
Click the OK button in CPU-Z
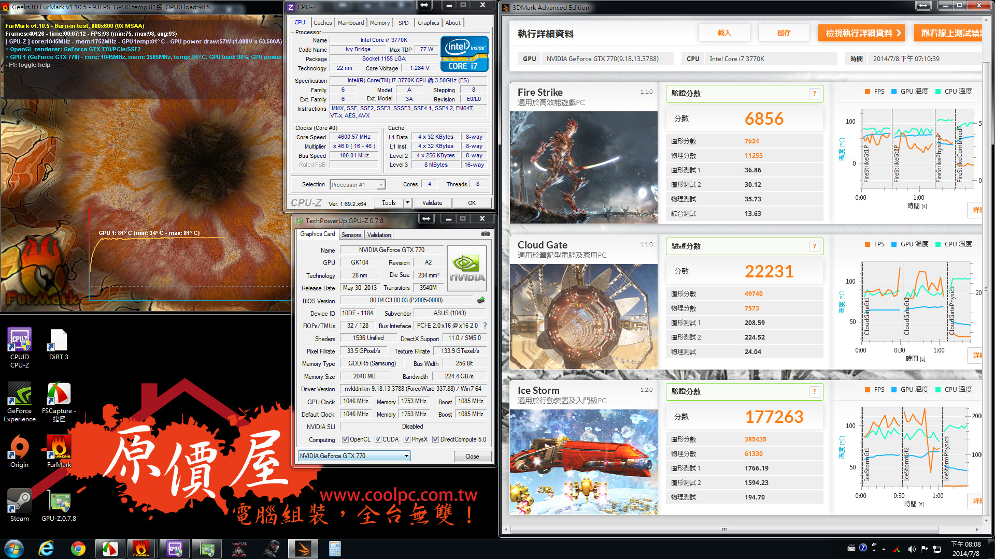click(472, 203)
